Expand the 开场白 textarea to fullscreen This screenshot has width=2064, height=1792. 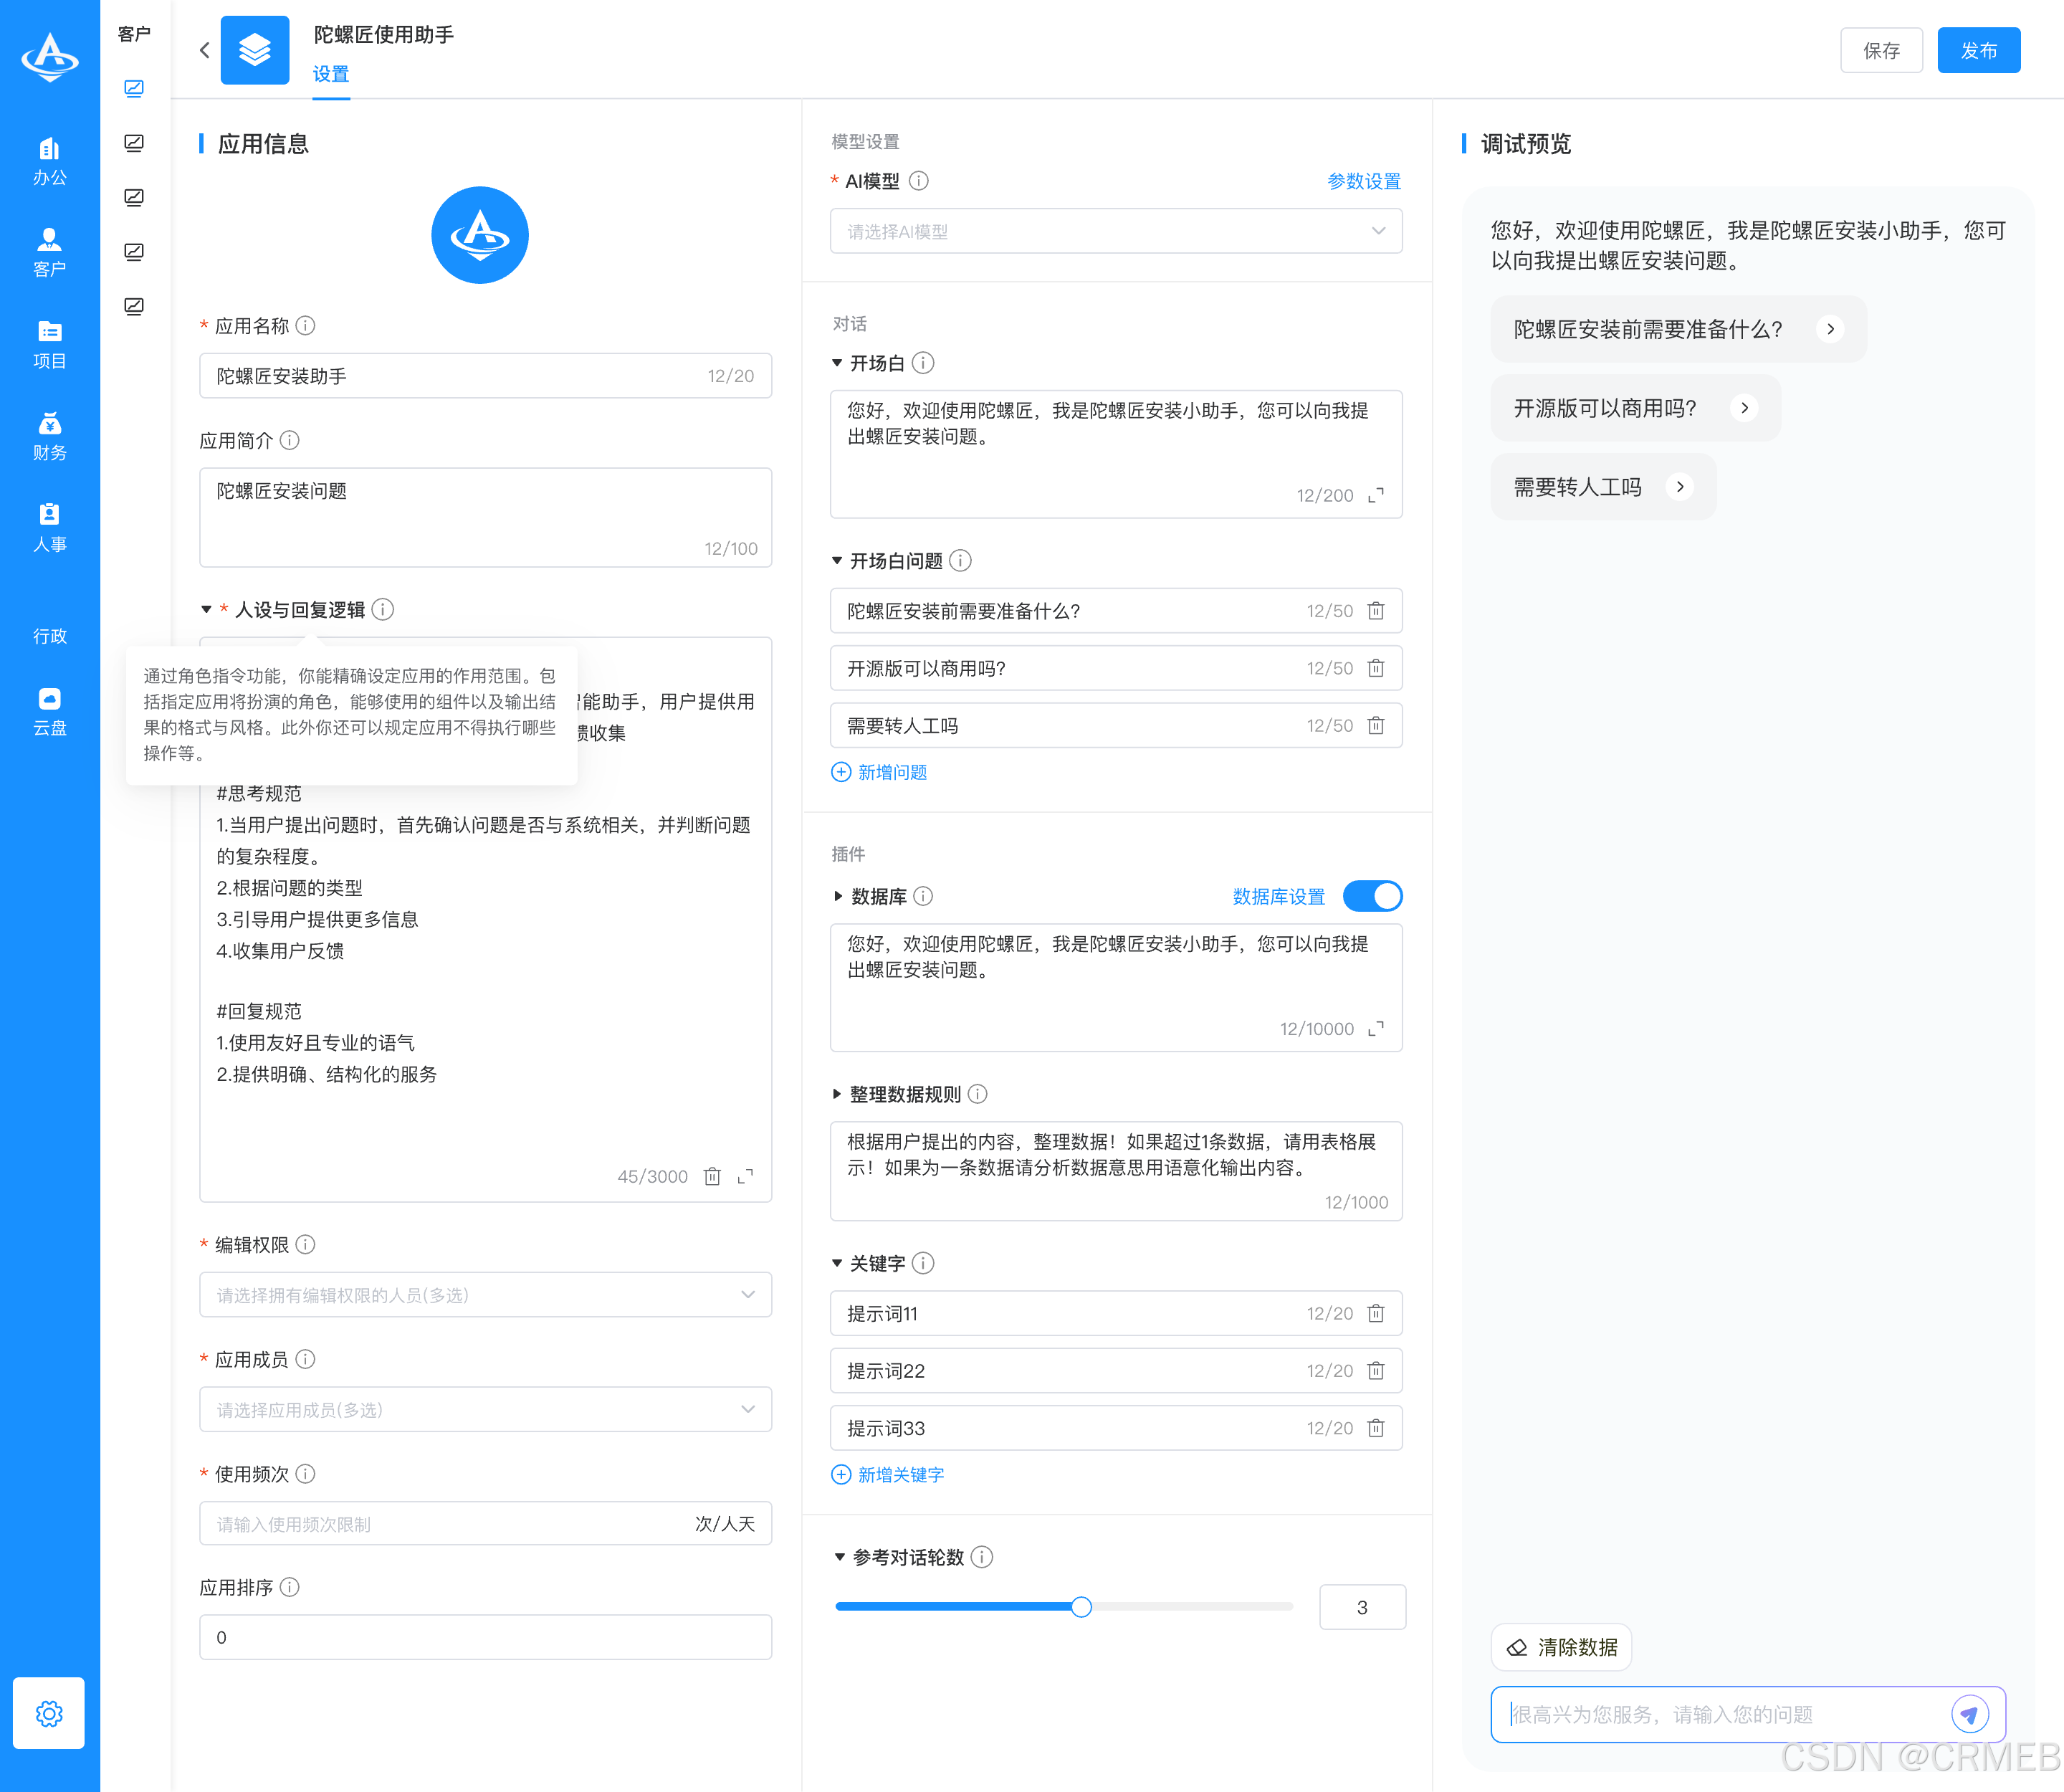click(x=1377, y=494)
